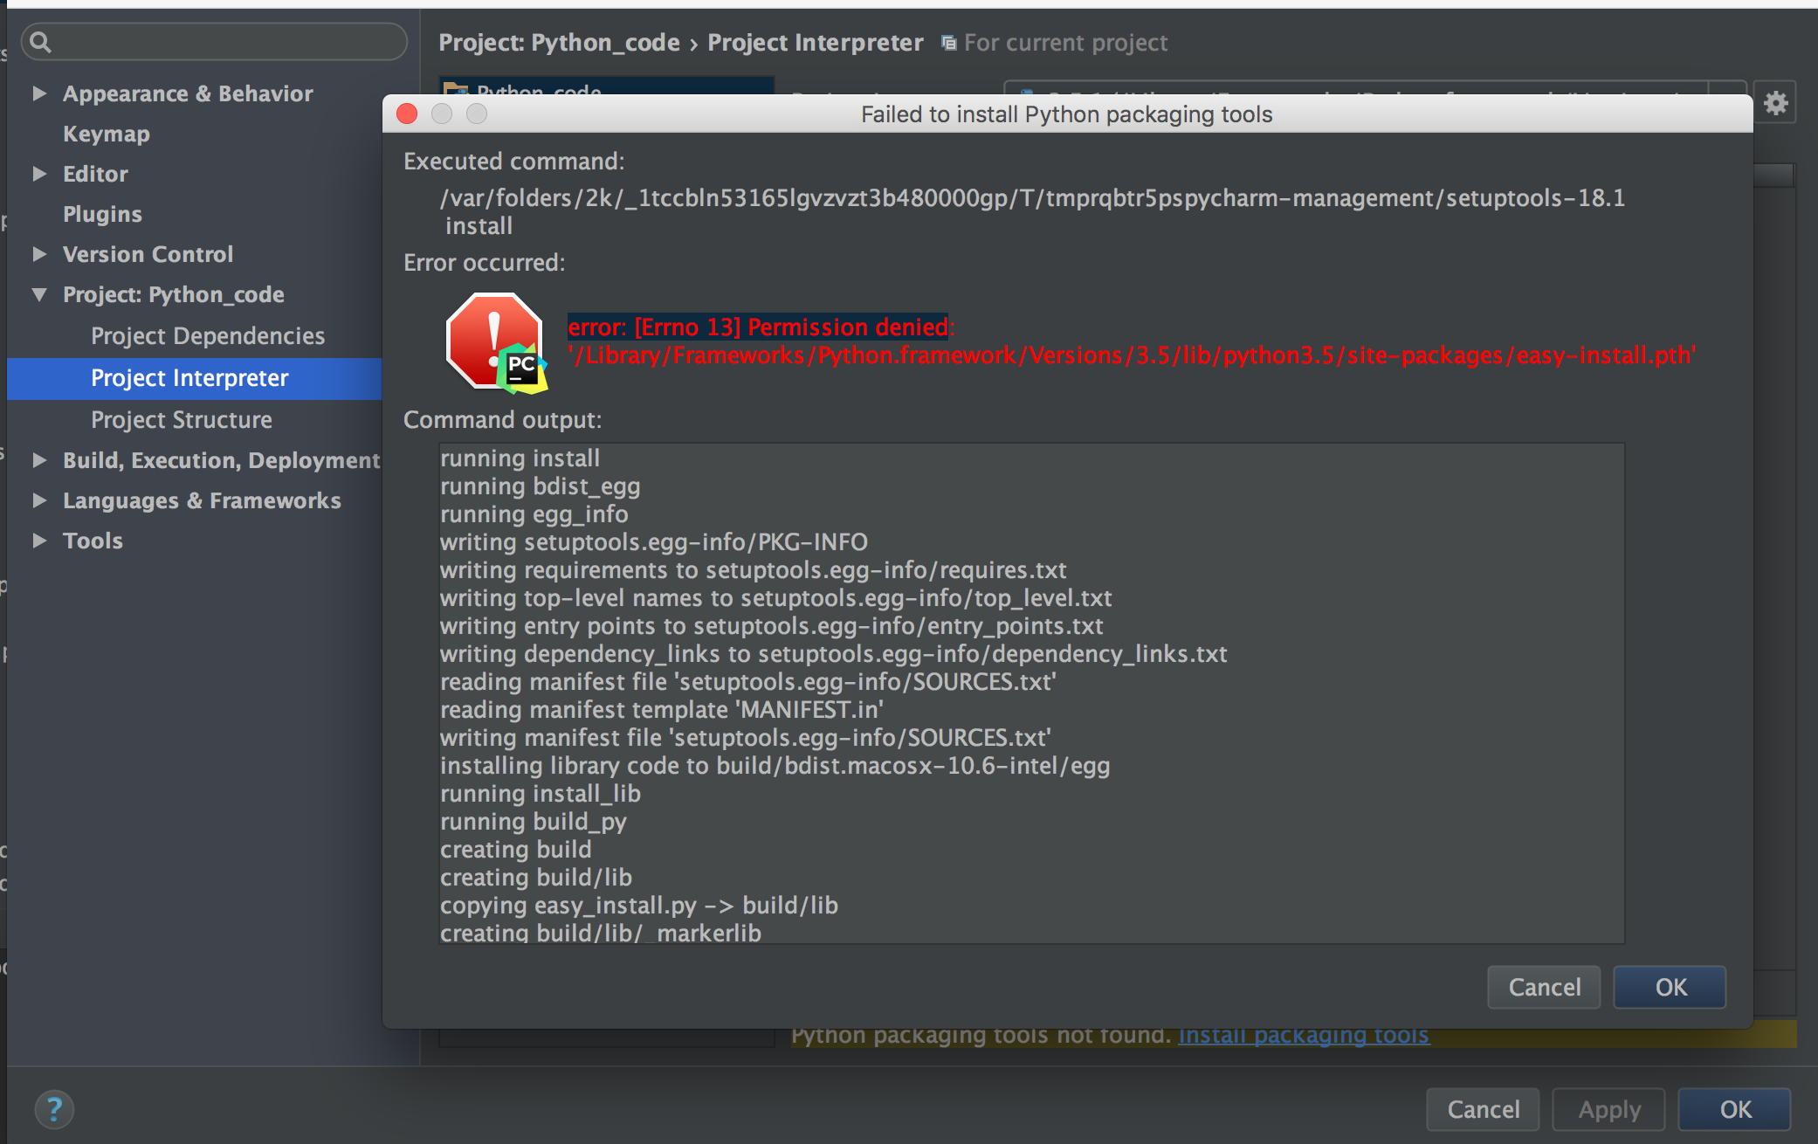Viewport: 1818px width, 1144px height.
Task: Click Cancel in the error dialog
Action: coord(1544,987)
